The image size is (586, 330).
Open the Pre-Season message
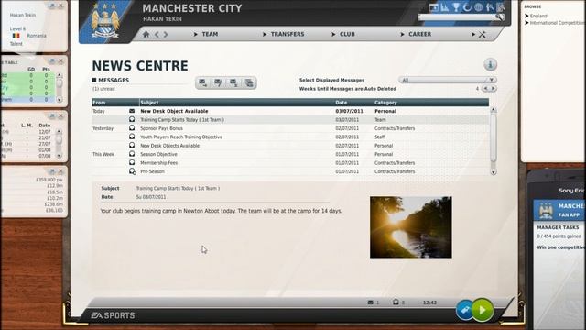click(x=290, y=171)
